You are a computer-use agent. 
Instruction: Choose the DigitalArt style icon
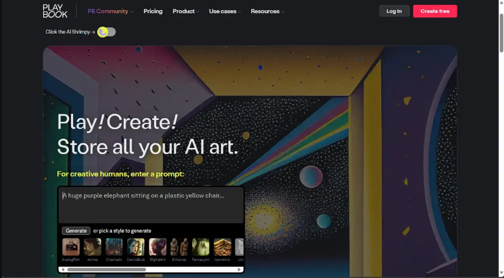(157, 247)
